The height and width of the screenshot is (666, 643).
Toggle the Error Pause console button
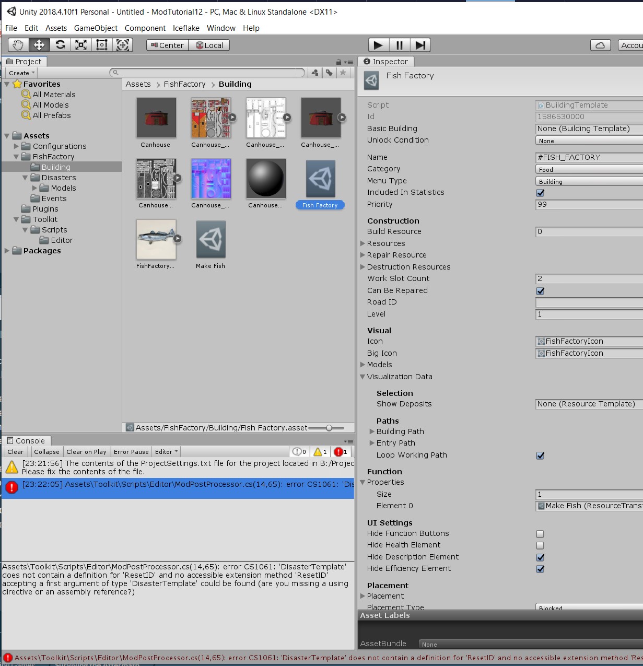[x=131, y=452]
